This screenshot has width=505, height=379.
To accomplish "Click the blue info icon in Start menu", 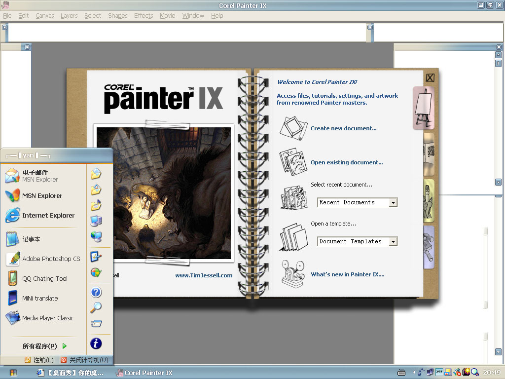I will (x=96, y=343).
